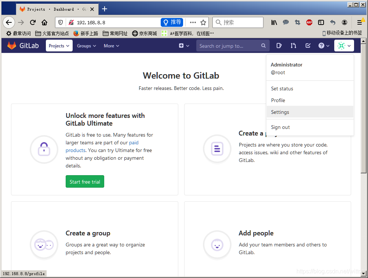368x278 pixels.
Task: Open the Projects dropdown menu
Action: coord(59,46)
